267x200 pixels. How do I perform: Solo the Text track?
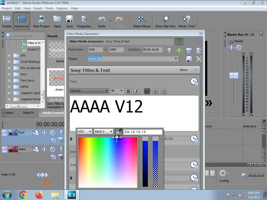click(61, 133)
